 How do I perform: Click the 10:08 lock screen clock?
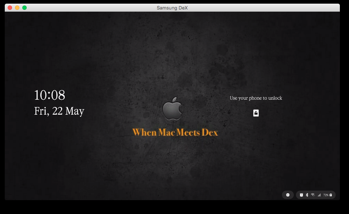pos(50,95)
